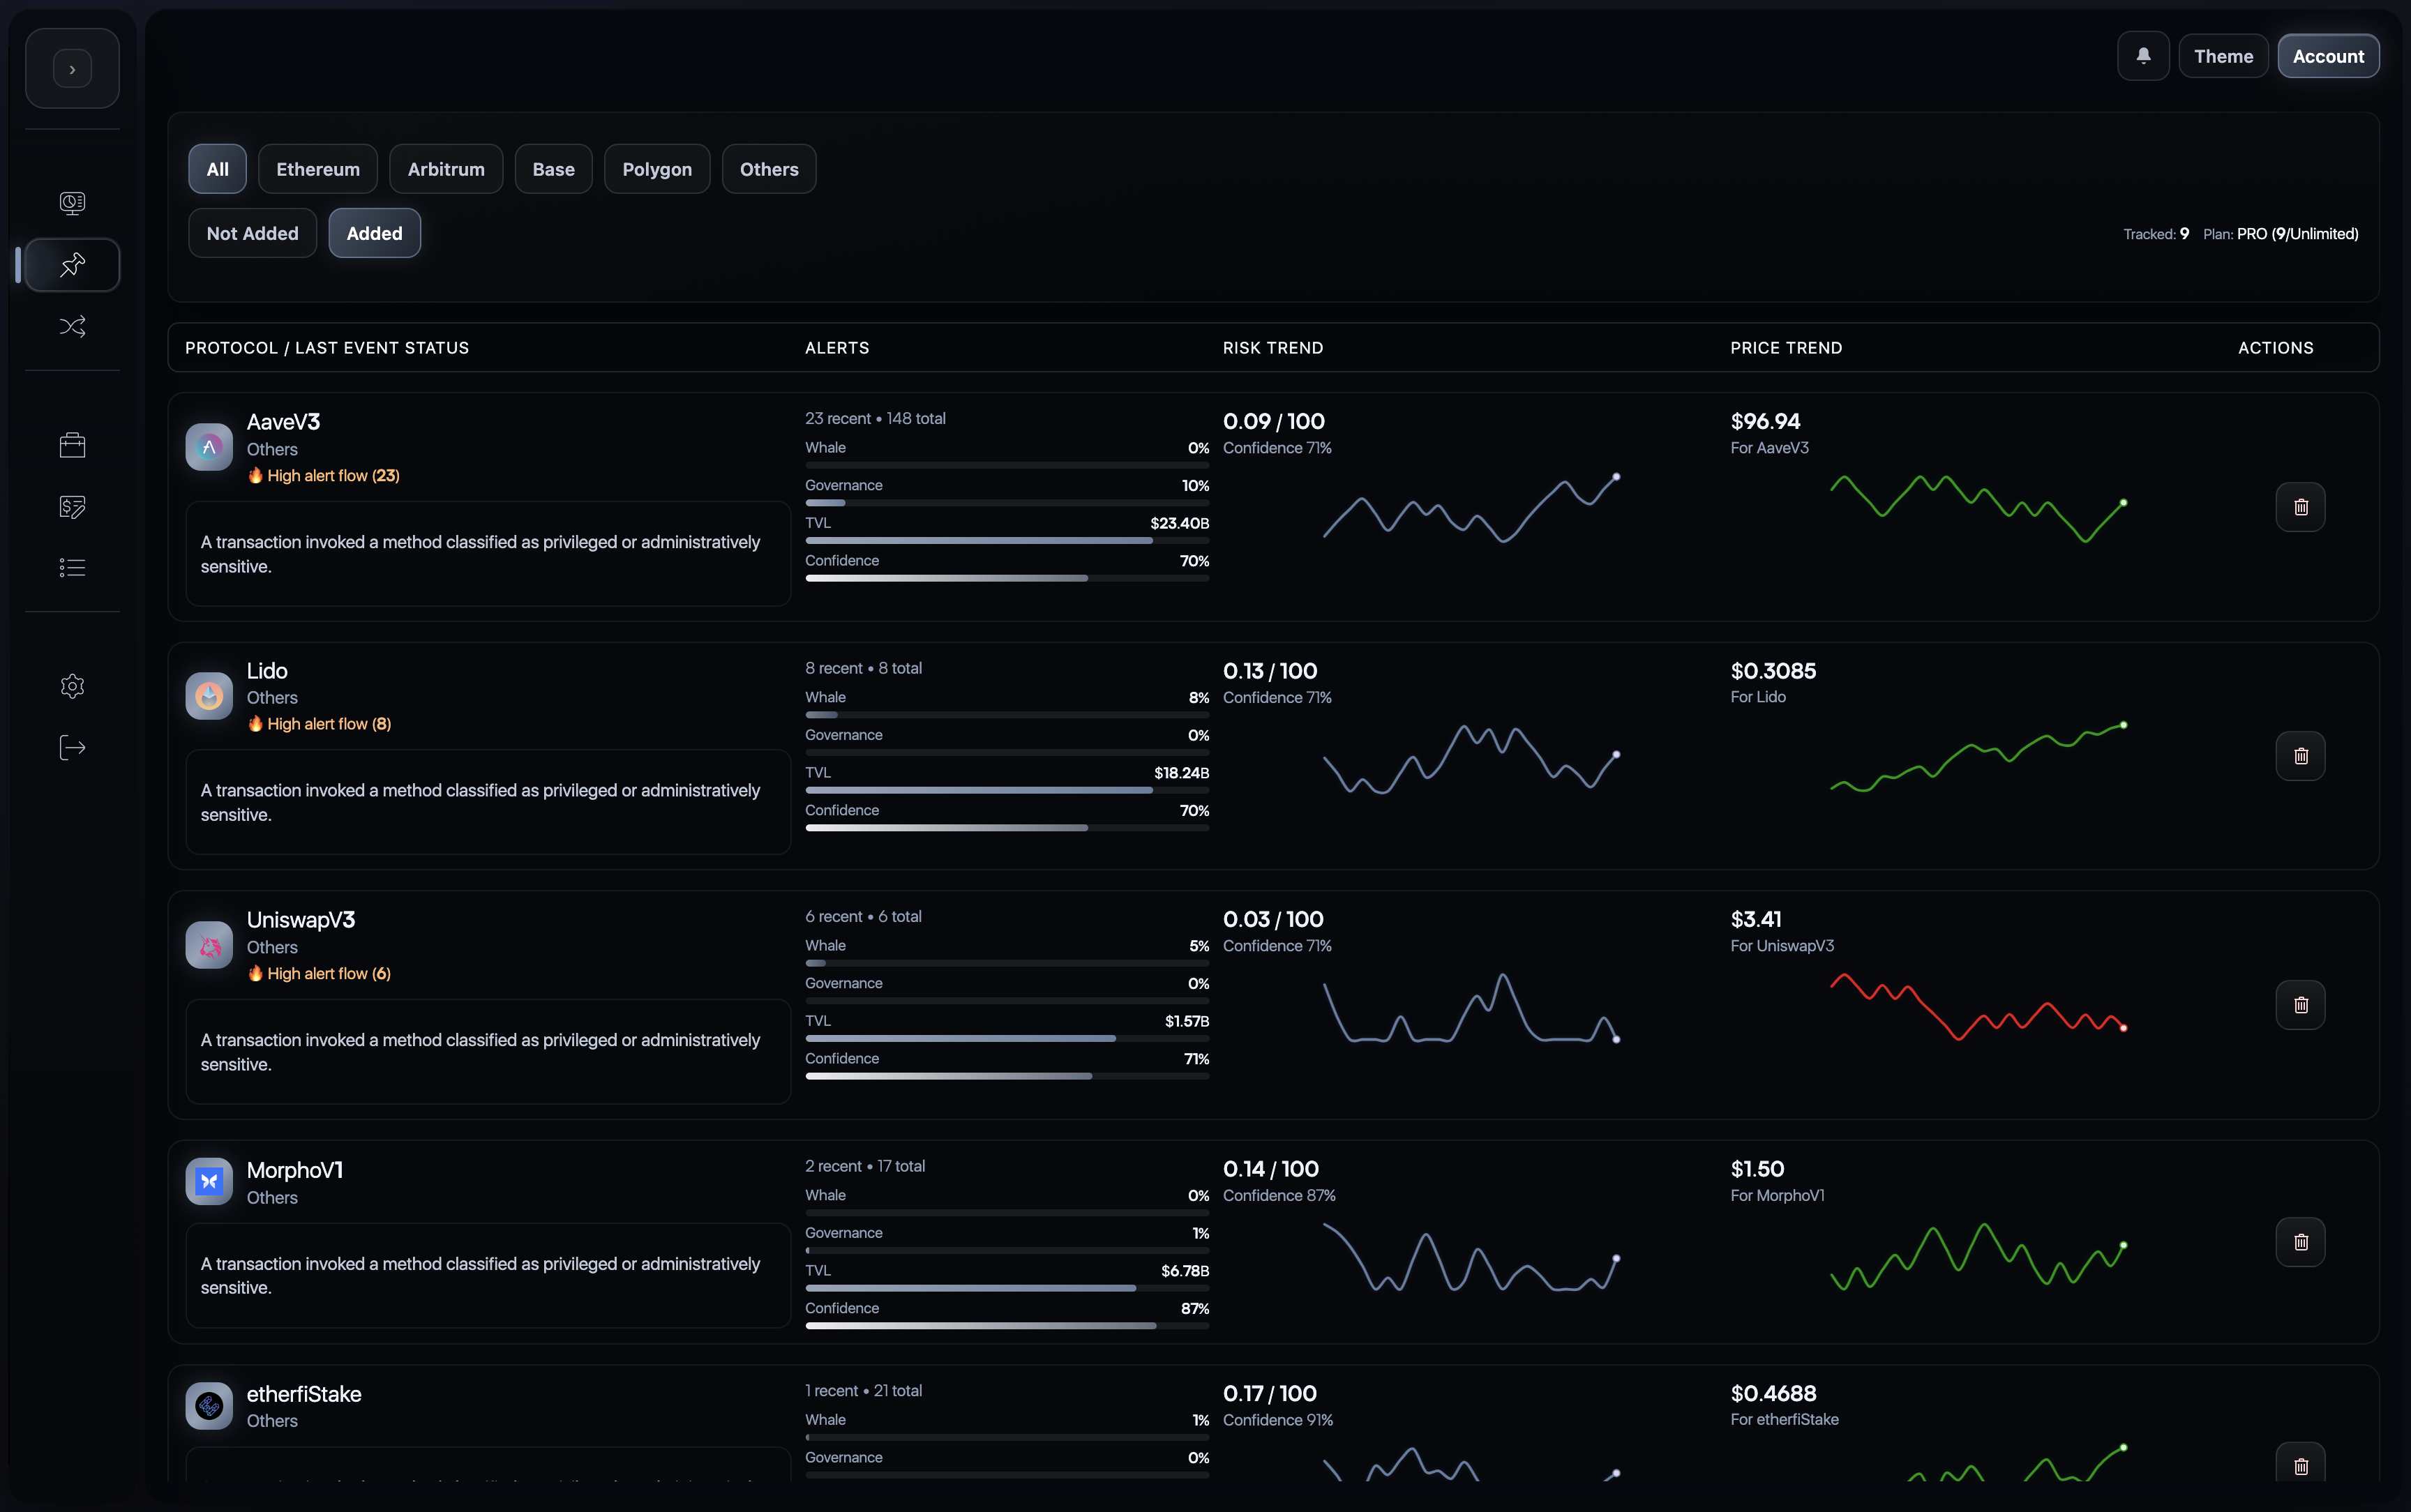This screenshot has height=1512, width=2411.
Task: Open the monitor dashboard sidebar icon
Action: (x=72, y=203)
